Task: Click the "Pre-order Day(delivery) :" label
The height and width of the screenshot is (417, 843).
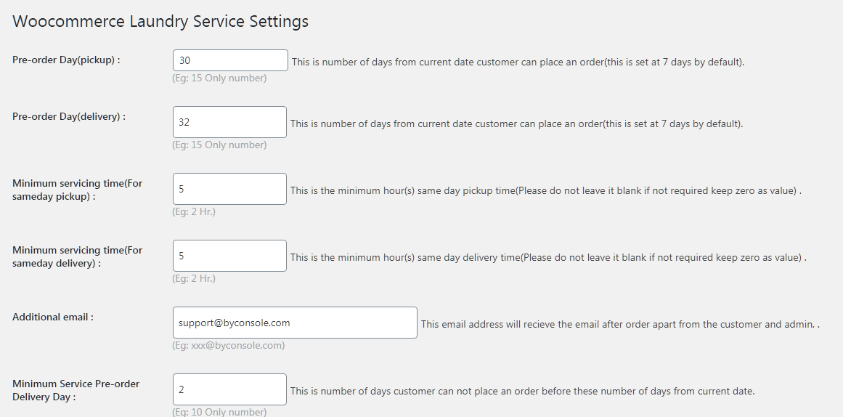Action: [x=69, y=116]
